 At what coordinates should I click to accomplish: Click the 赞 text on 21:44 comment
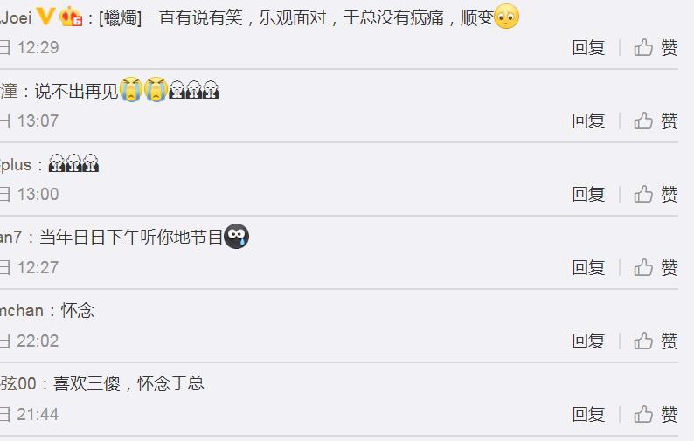click(x=670, y=415)
